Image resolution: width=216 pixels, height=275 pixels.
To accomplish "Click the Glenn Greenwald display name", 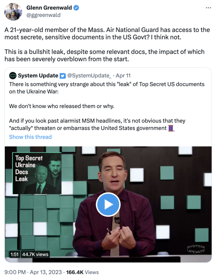I will (x=49, y=8).
